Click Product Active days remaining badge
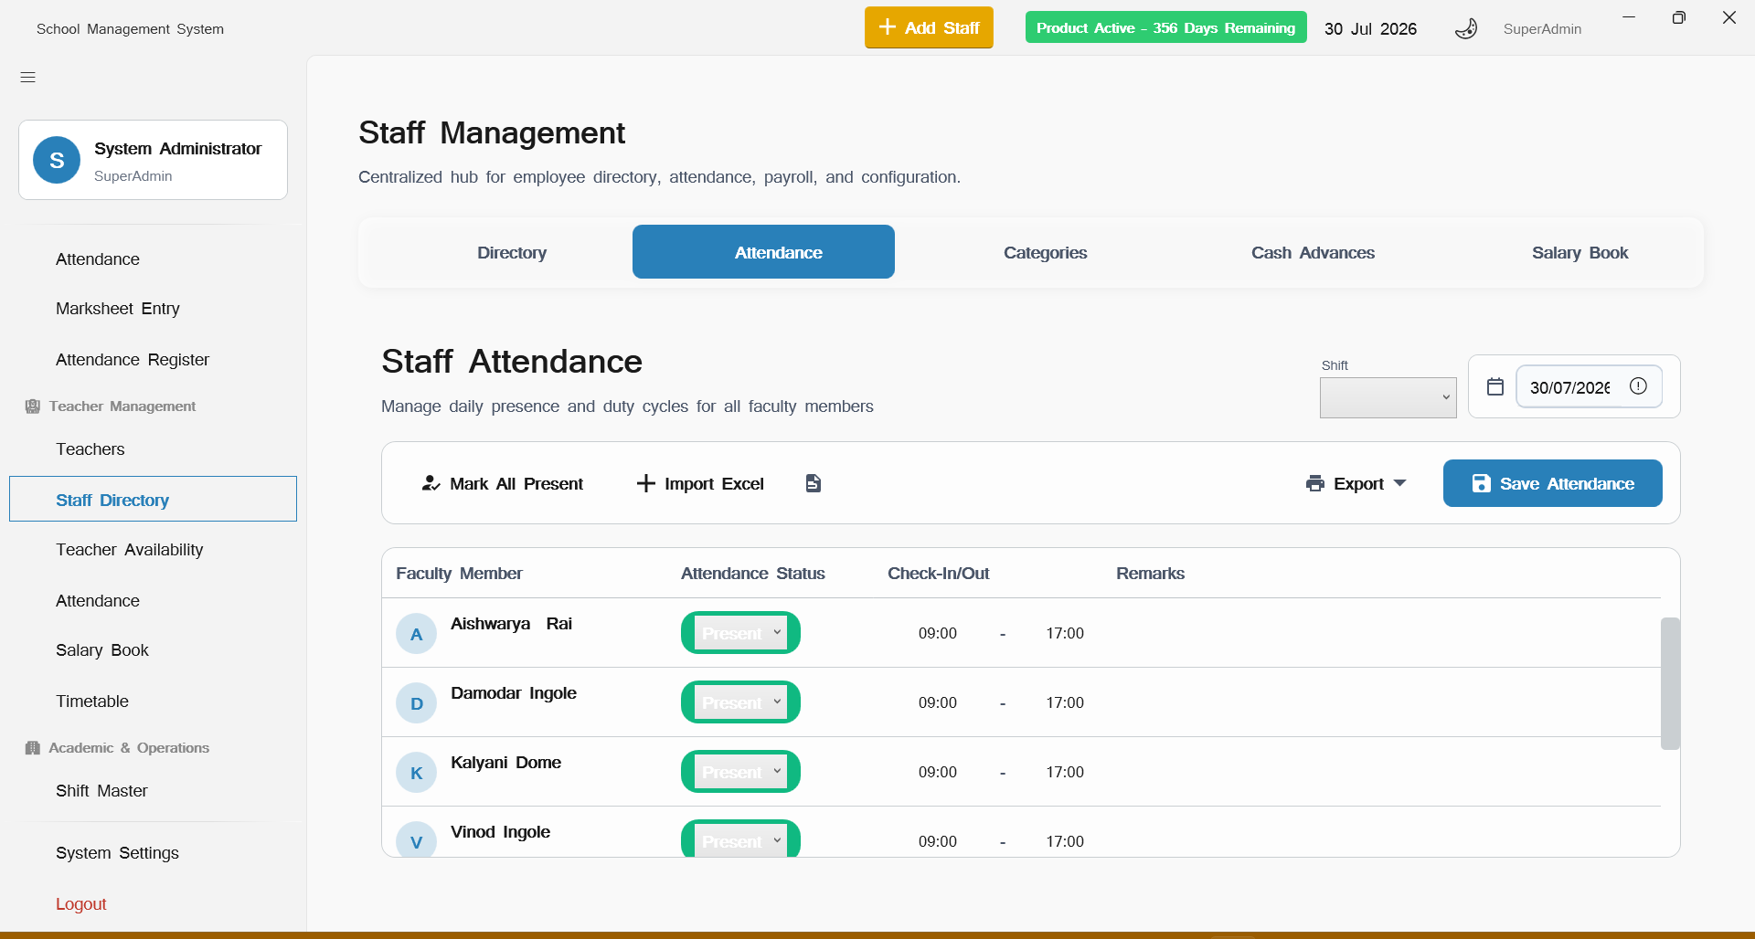Image resolution: width=1755 pixels, height=939 pixels. [1165, 27]
